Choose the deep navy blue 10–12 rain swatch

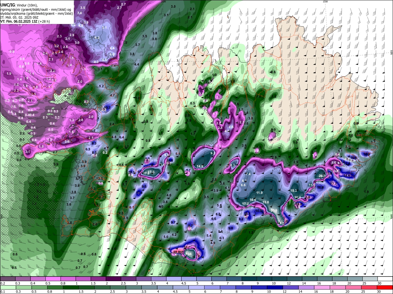coord(274,287)
